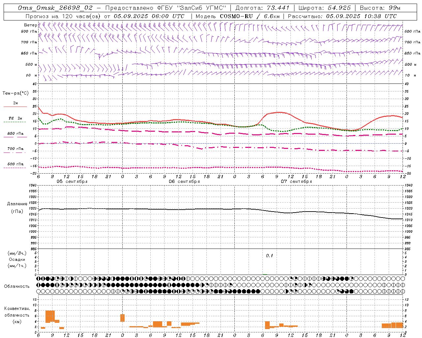Click the (мм/3ч.) precipitation unit label
Viewport: 422px width, 338px height.
[17, 253]
